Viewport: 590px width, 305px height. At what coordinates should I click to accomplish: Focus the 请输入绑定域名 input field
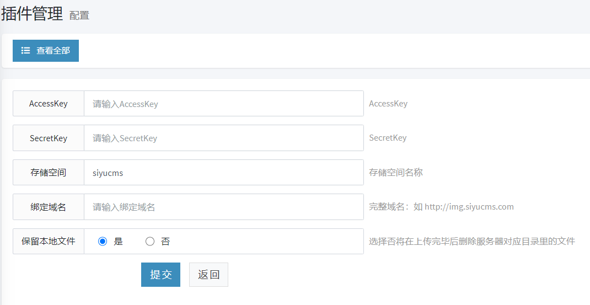[223, 207]
